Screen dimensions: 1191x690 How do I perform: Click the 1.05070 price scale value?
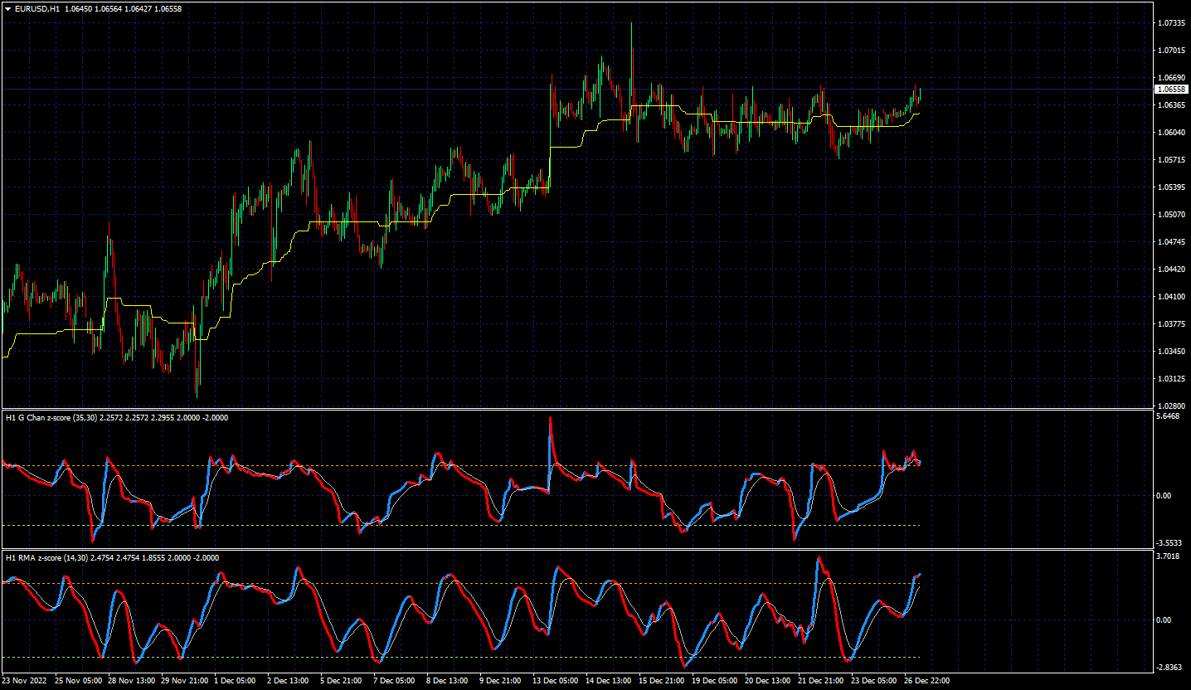click(x=1170, y=215)
